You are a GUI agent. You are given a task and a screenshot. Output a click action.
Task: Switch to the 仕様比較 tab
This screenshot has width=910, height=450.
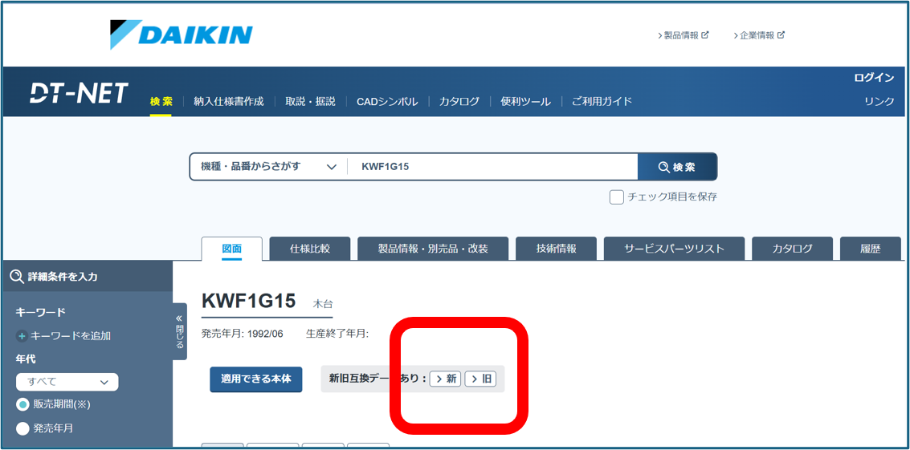click(310, 249)
